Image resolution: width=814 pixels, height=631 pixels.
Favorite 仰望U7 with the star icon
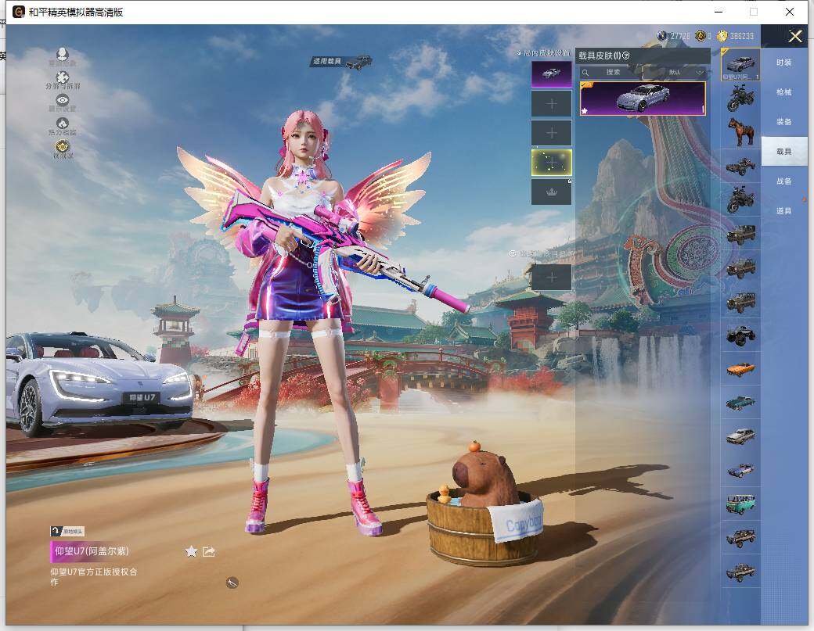click(191, 552)
